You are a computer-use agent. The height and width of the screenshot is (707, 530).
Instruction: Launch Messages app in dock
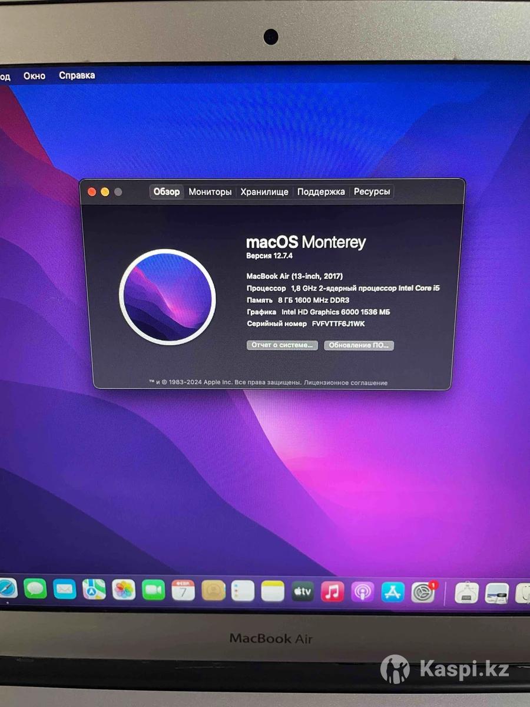coord(35,589)
